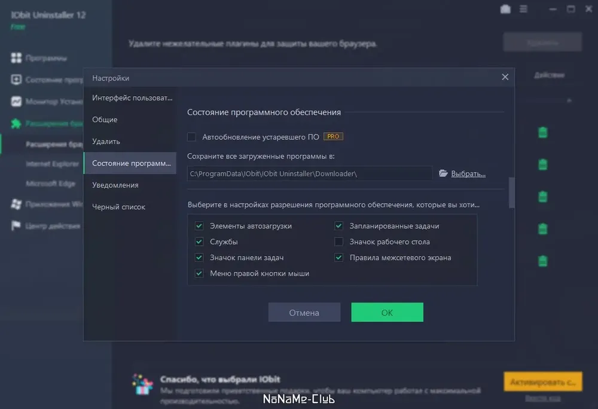Click the settings dialog scrollbar thumb

[x=511, y=193]
